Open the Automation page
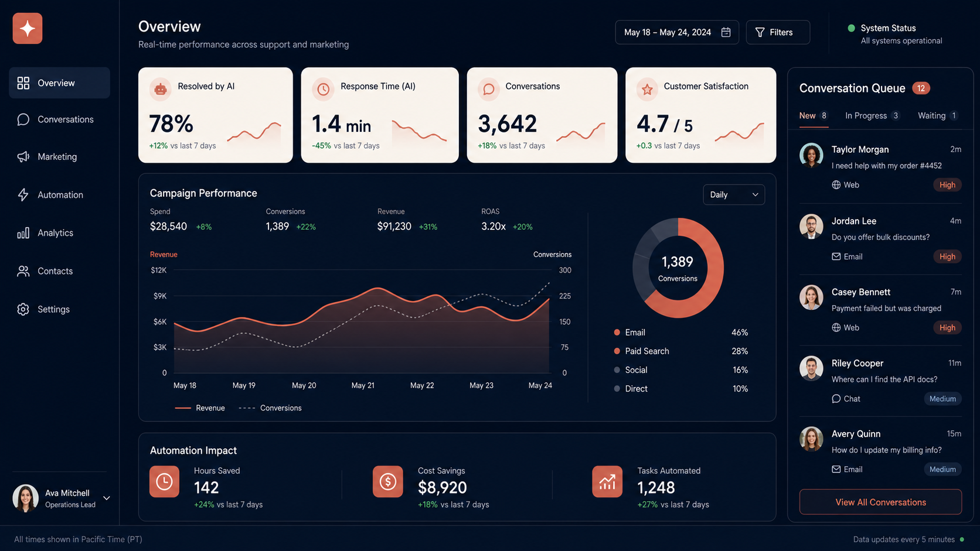The height and width of the screenshot is (551, 980). (x=59, y=195)
